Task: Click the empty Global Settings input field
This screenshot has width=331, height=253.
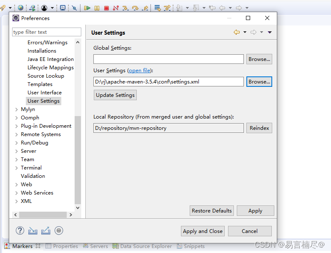Action: click(x=168, y=59)
